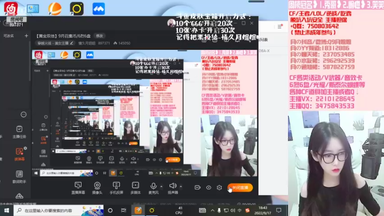Screen dimensions: 384x216
Task: Click the keyboard tray icon left of the hidden-icons arrow
Action: 202,210
